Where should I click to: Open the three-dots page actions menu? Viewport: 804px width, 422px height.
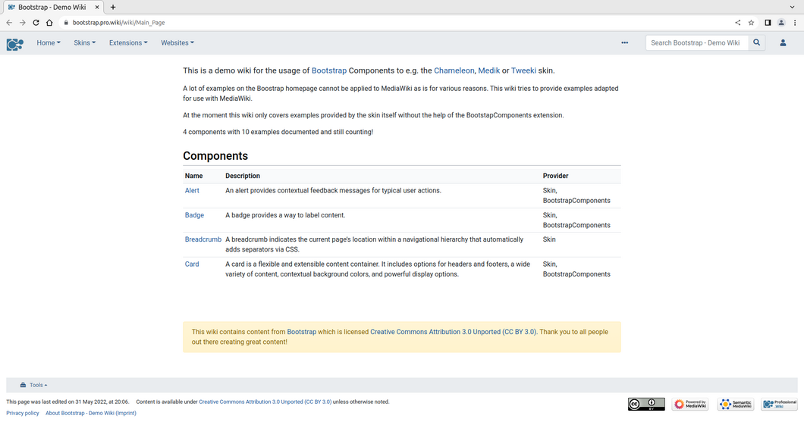pyautogui.click(x=624, y=43)
